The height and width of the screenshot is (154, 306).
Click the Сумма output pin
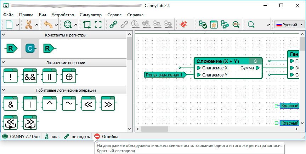[x=257, y=68]
